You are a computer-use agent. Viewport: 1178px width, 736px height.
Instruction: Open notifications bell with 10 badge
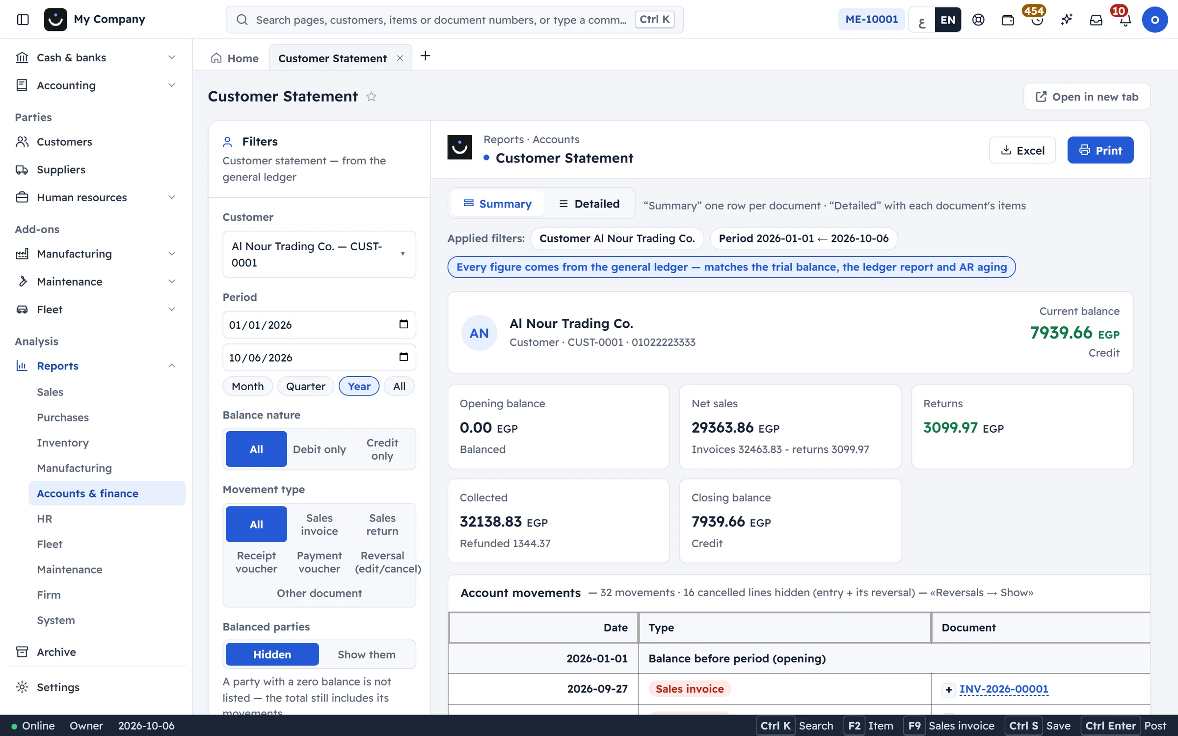[x=1125, y=20]
